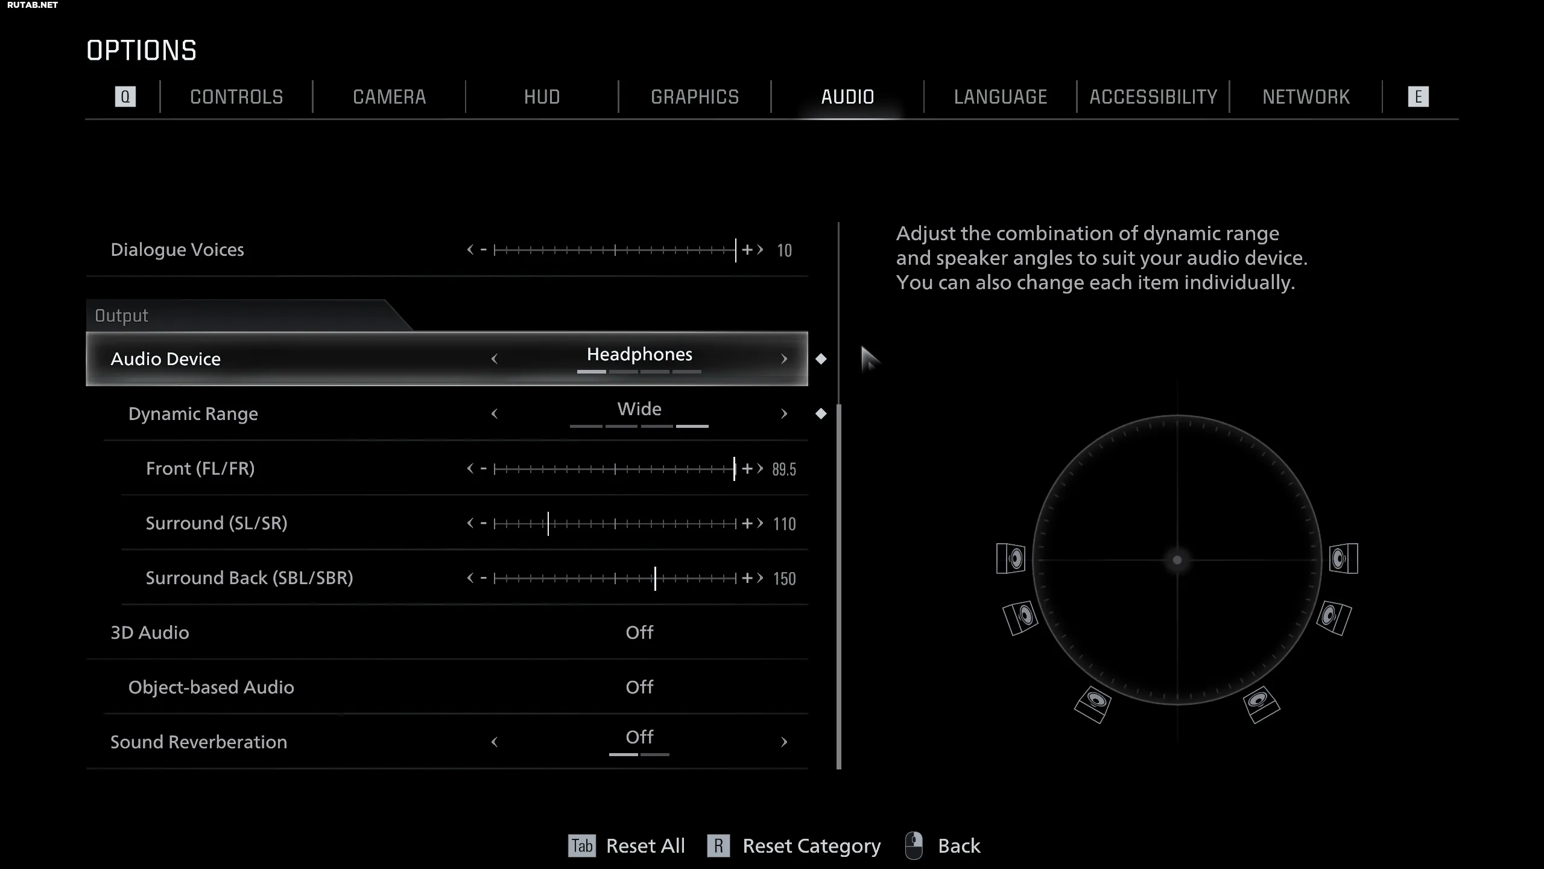
Task: Toggle Object-based Audio Off value
Action: coord(639,687)
